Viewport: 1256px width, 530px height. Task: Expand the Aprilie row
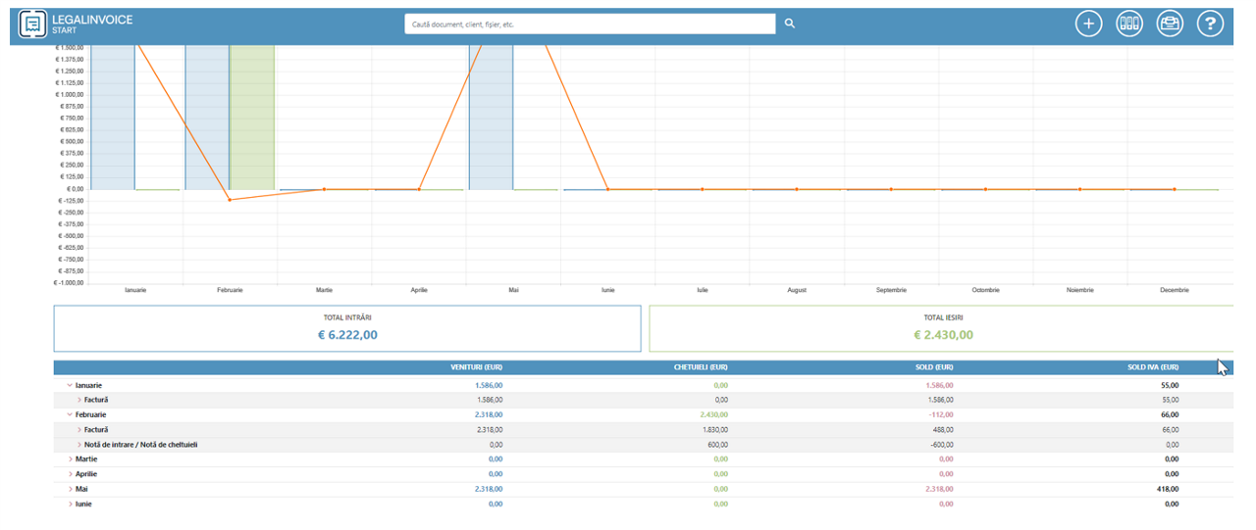pos(70,473)
